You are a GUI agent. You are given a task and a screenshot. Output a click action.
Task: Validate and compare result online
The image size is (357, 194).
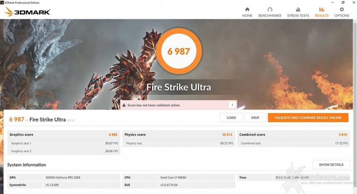(x=308, y=117)
